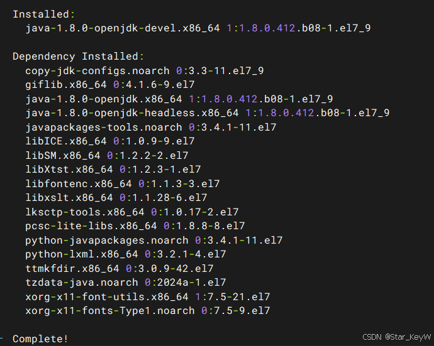This screenshot has width=434, height=346.
Task: Click the tzdata-java.noarch 2024a entry
Action: point(126,283)
